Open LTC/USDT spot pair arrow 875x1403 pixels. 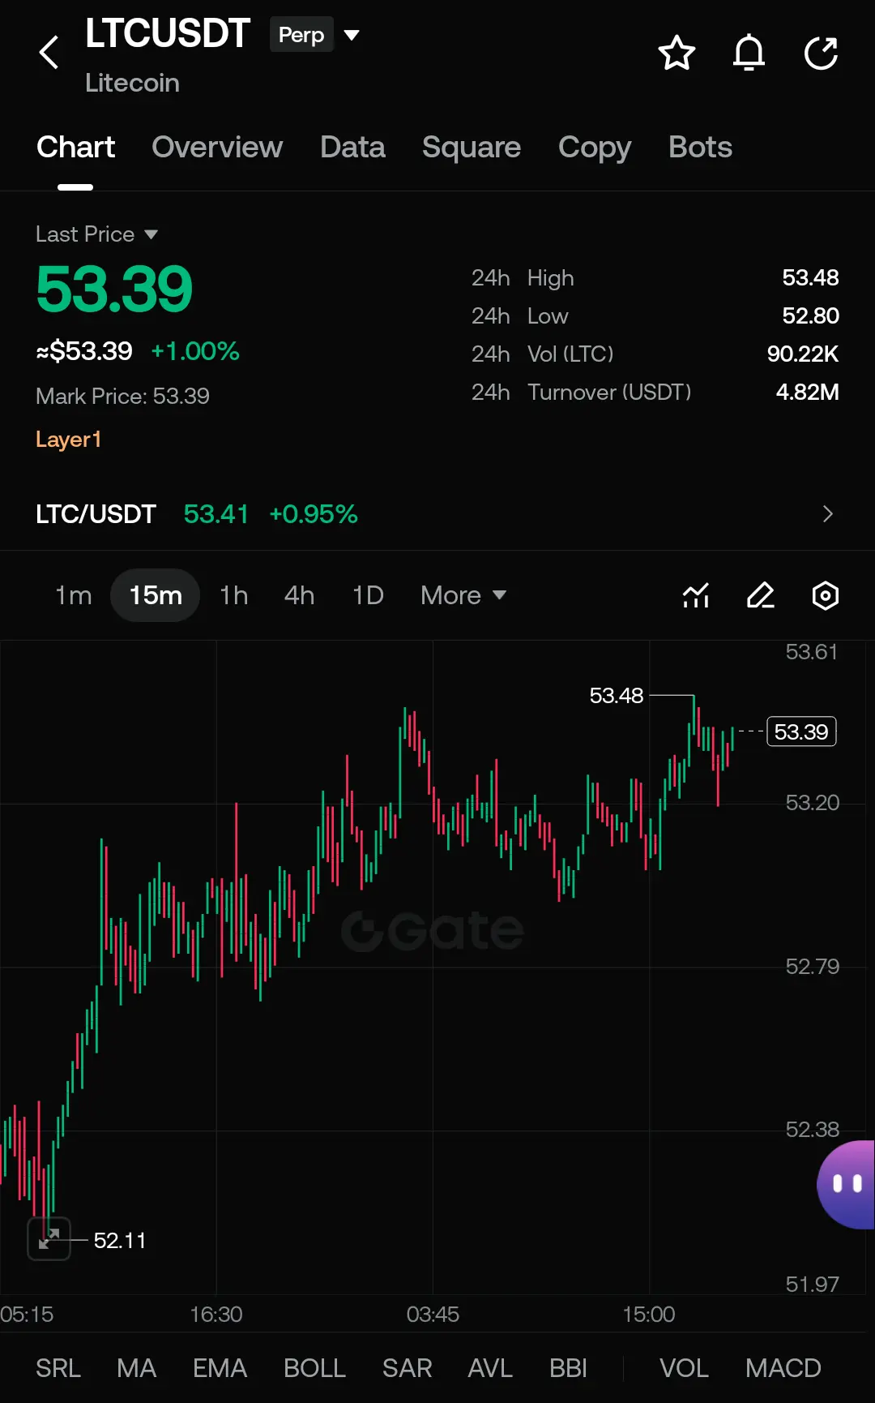click(x=828, y=514)
